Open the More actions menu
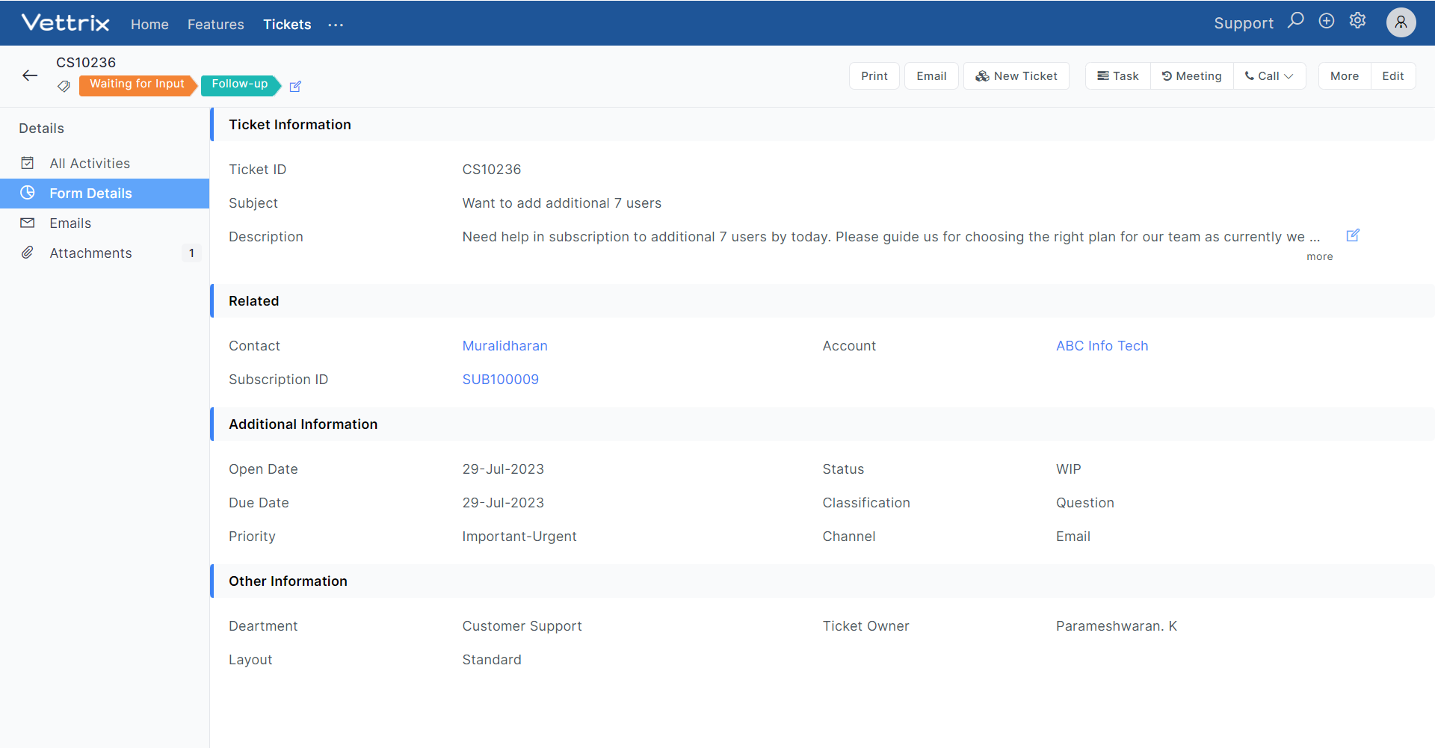 tap(1345, 76)
